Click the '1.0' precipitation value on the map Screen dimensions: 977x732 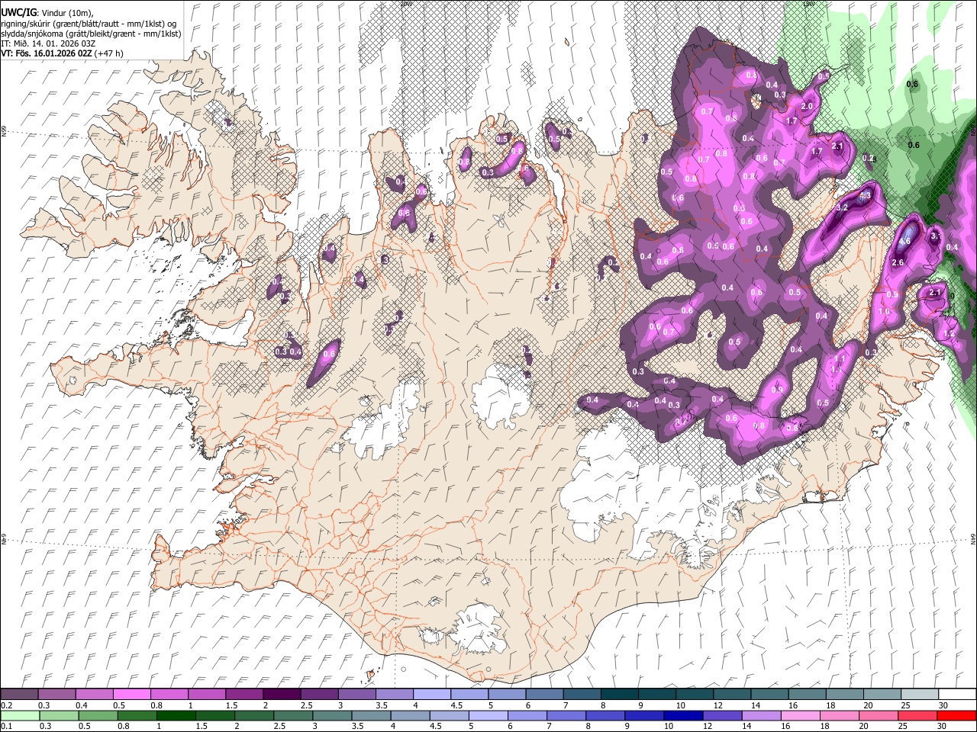click(x=885, y=312)
